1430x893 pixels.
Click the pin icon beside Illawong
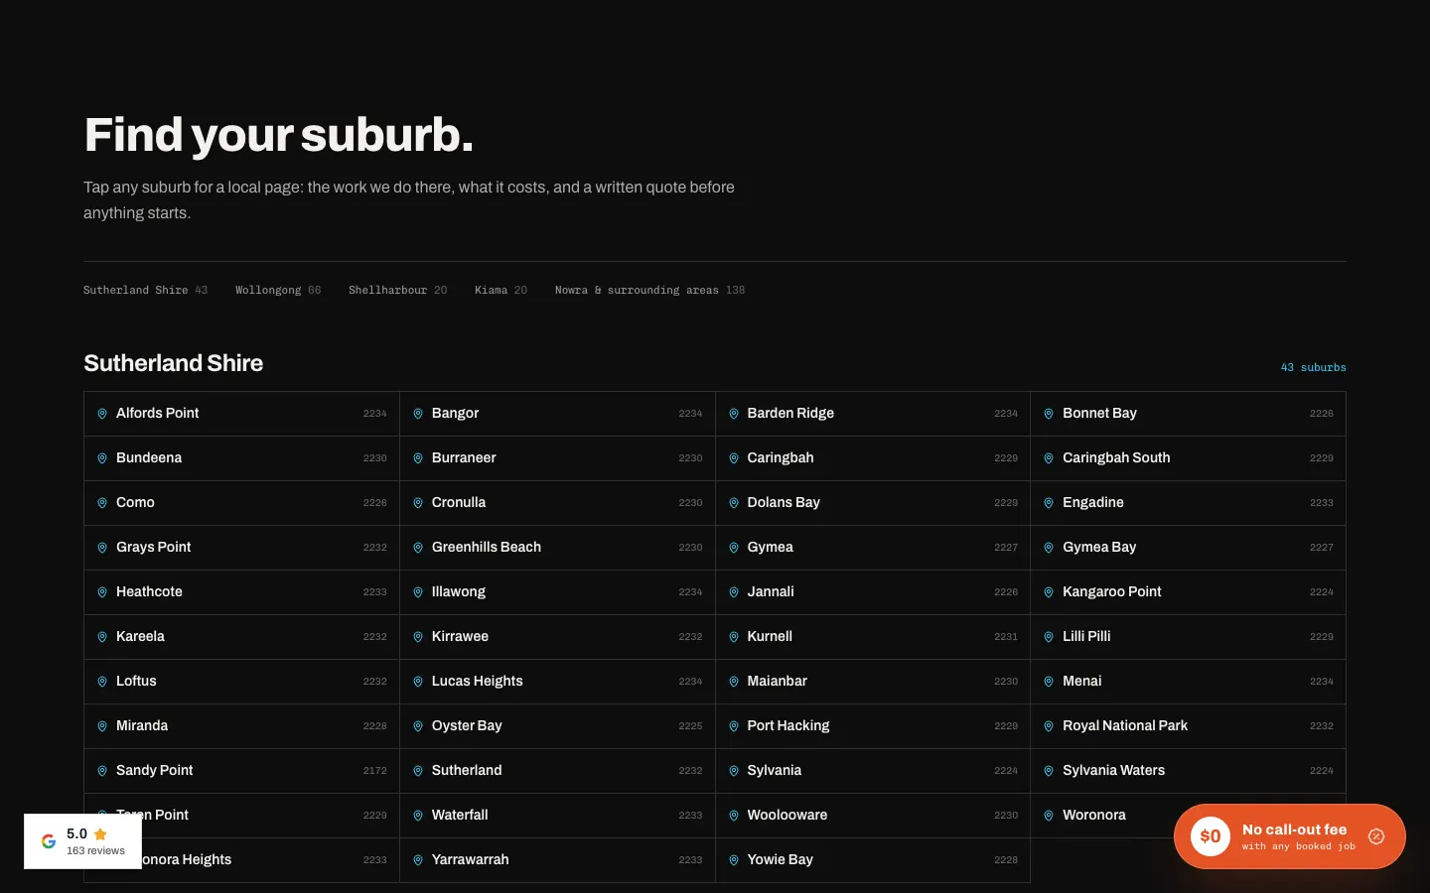(418, 592)
